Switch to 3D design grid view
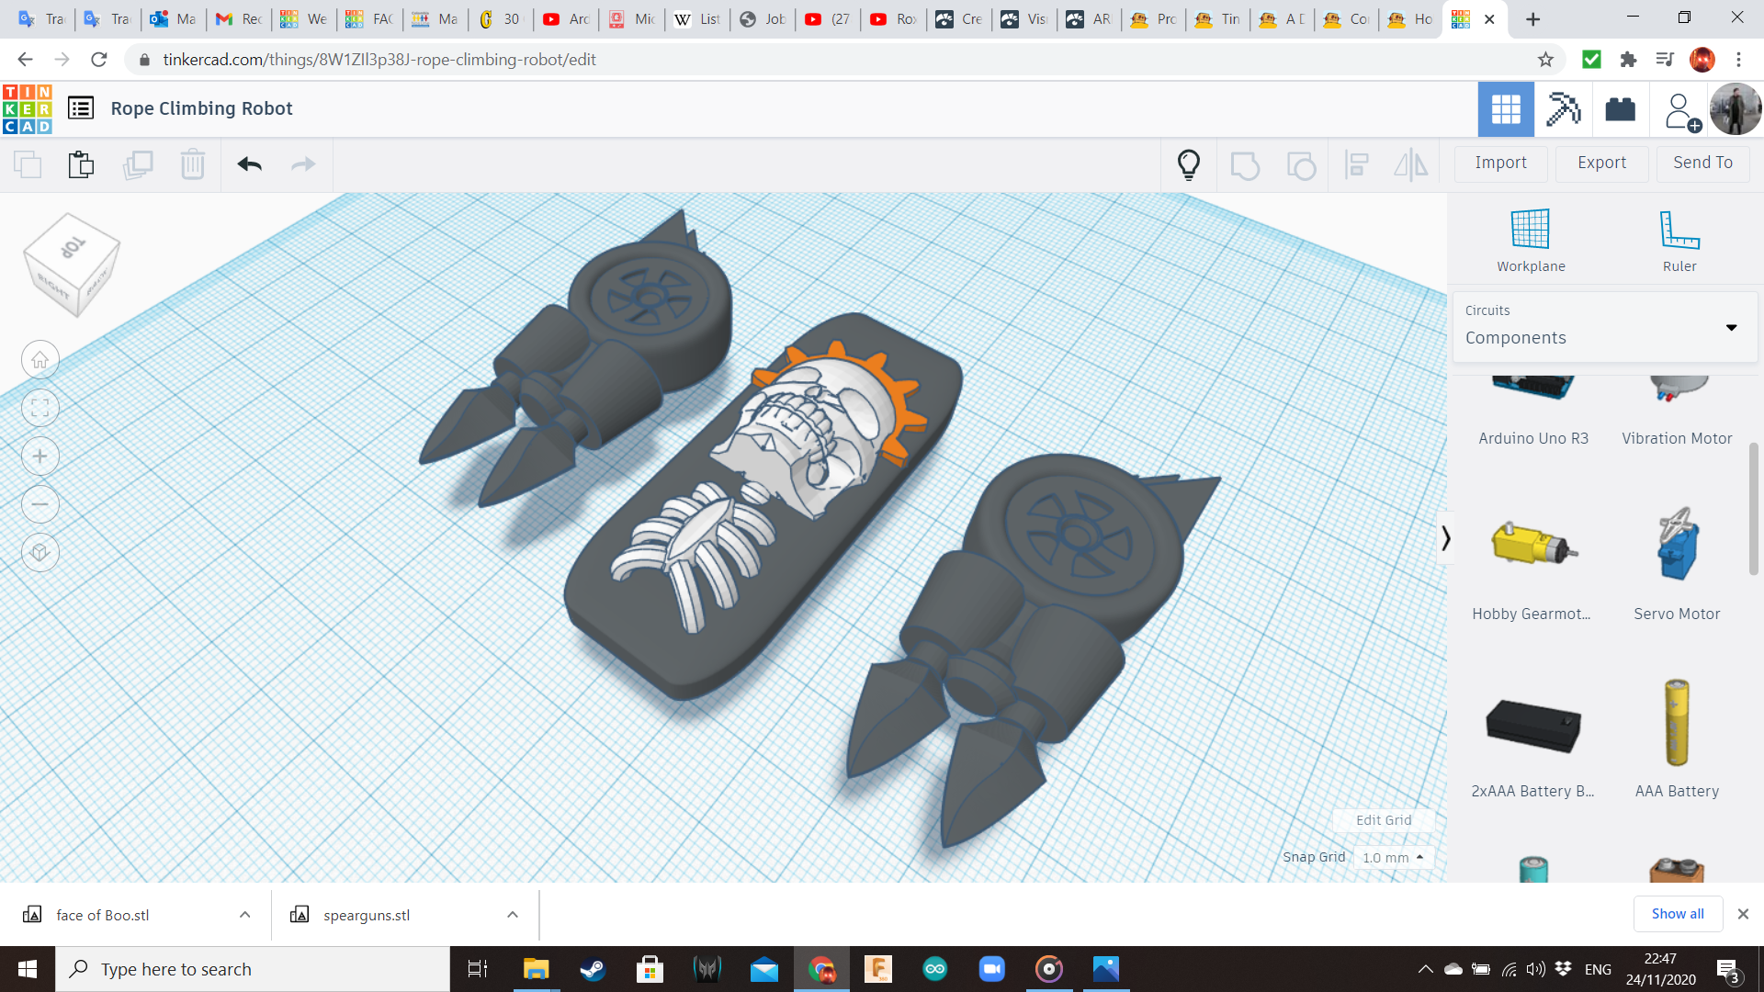This screenshot has width=1764, height=992. [1505, 109]
